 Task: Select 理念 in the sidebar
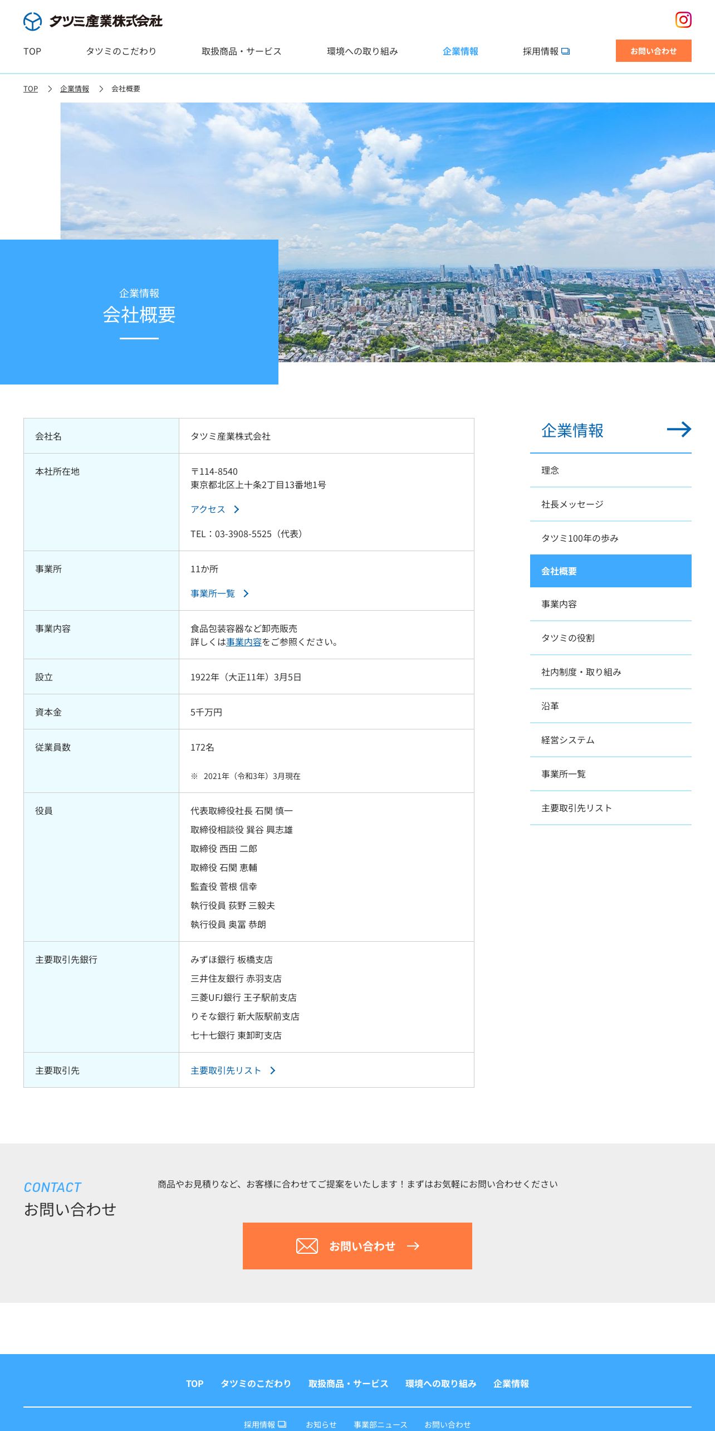(611, 470)
